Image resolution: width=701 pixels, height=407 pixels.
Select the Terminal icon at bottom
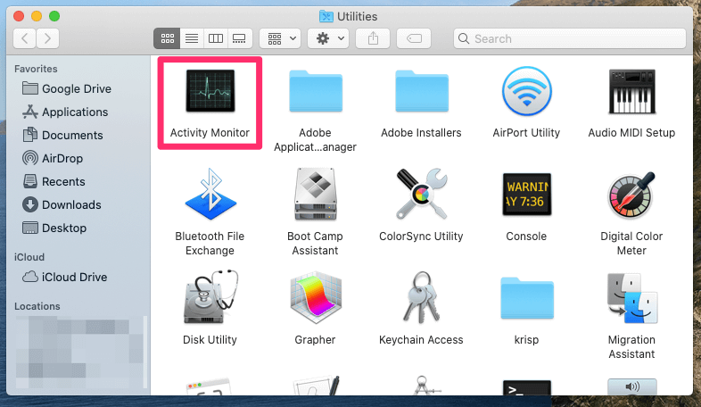click(527, 387)
